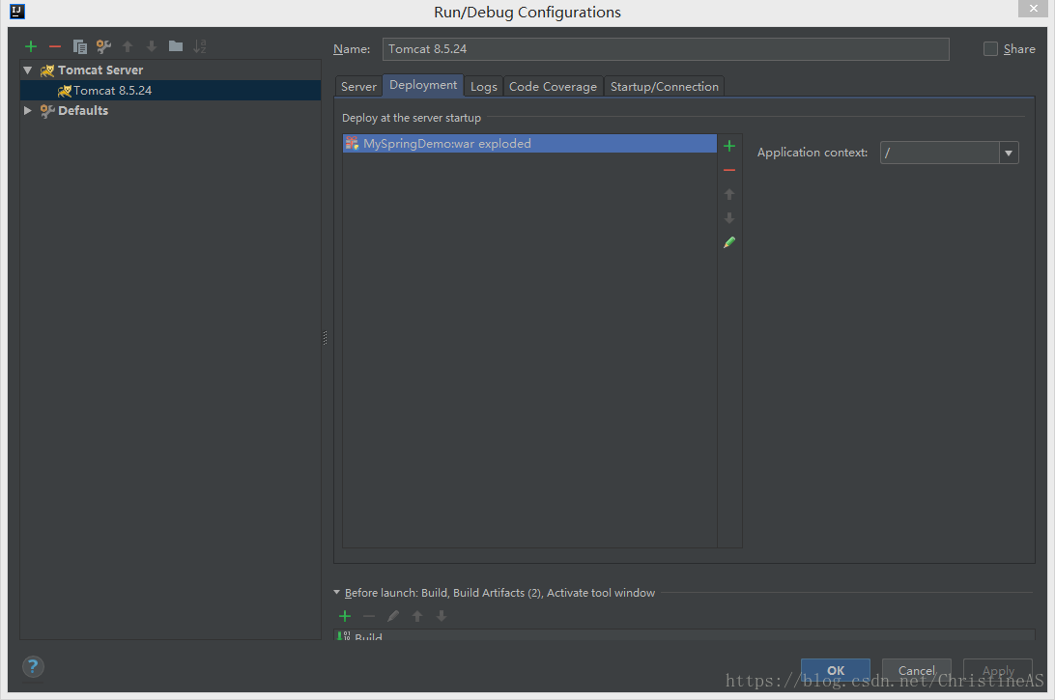Expand the Defaults tree node
1055x700 pixels.
[28, 110]
